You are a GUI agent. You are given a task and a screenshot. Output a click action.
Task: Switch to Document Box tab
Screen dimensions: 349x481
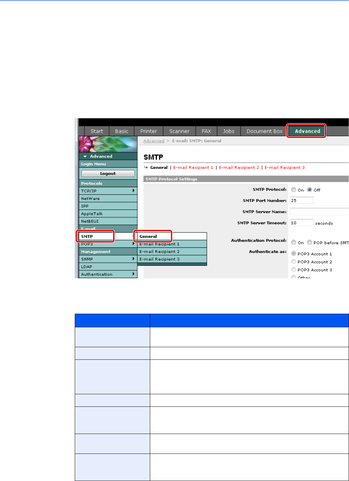(x=264, y=131)
